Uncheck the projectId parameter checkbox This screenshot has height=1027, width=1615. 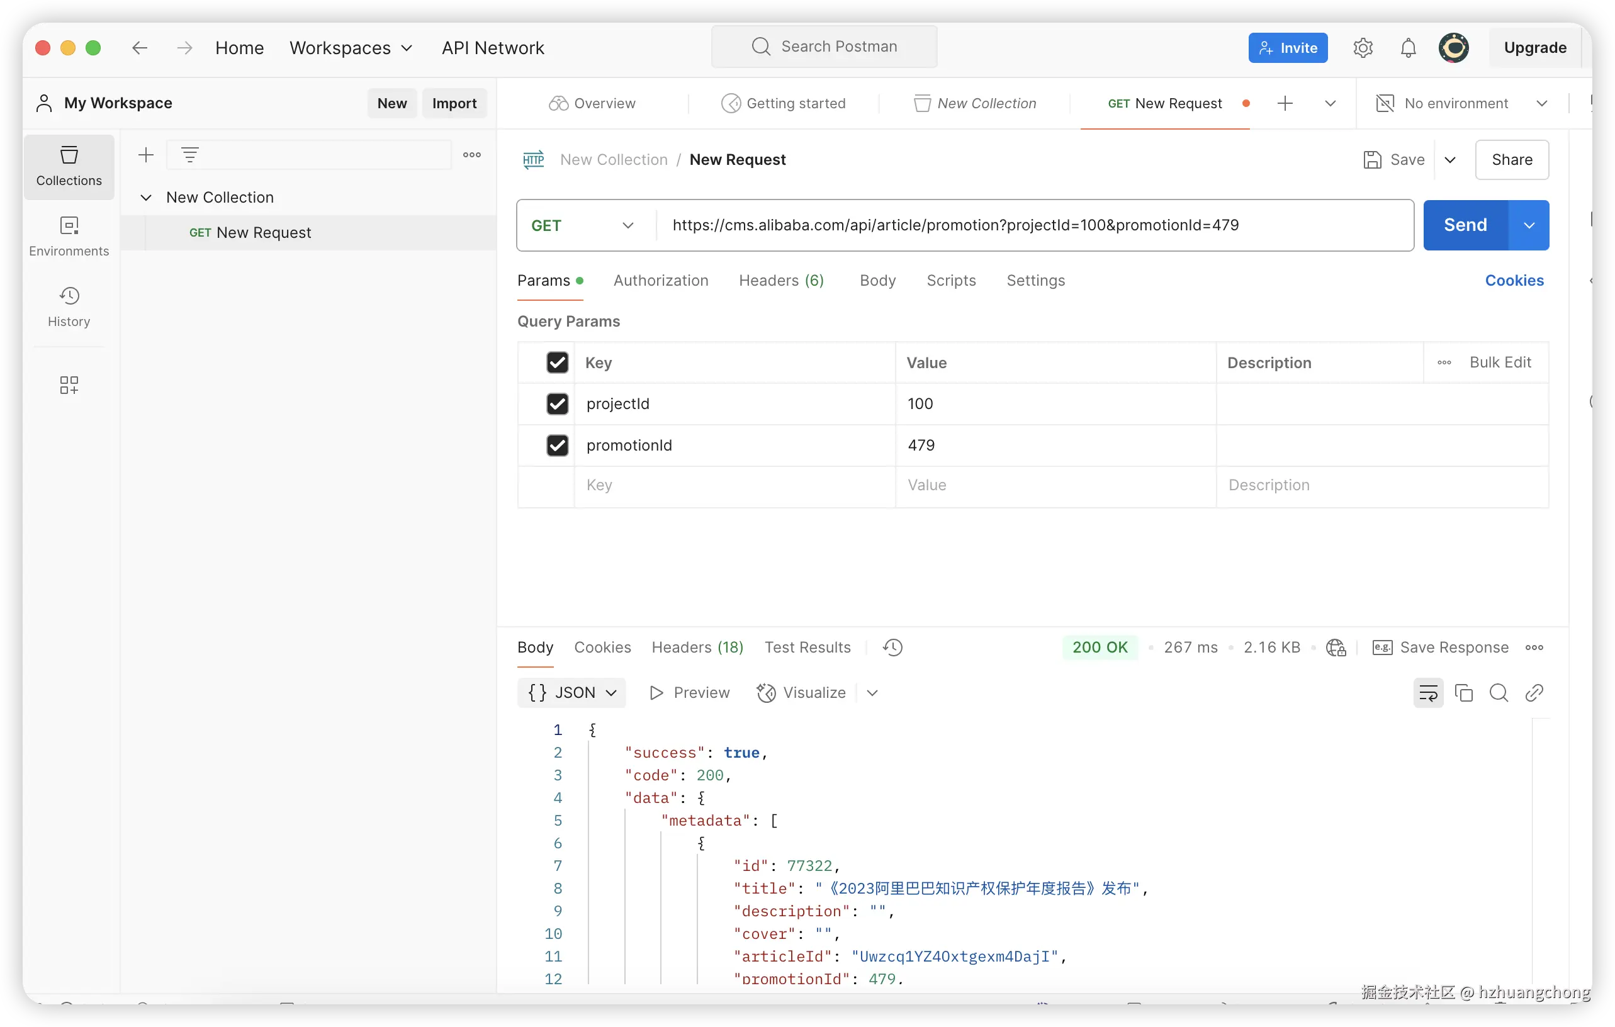pos(556,403)
